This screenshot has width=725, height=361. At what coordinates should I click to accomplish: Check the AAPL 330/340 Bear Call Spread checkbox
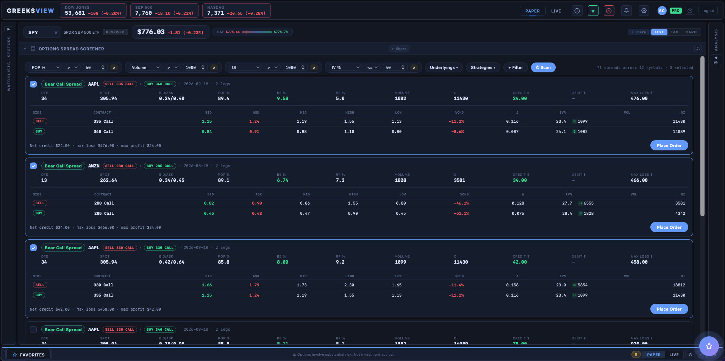pyautogui.click(x=33, y=330)
